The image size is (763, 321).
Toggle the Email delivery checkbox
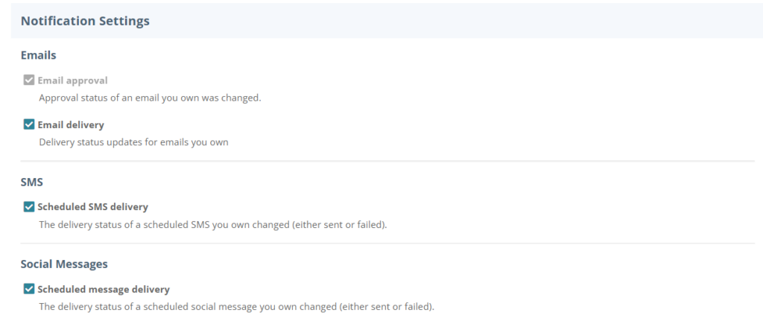[x=29, y=124]
